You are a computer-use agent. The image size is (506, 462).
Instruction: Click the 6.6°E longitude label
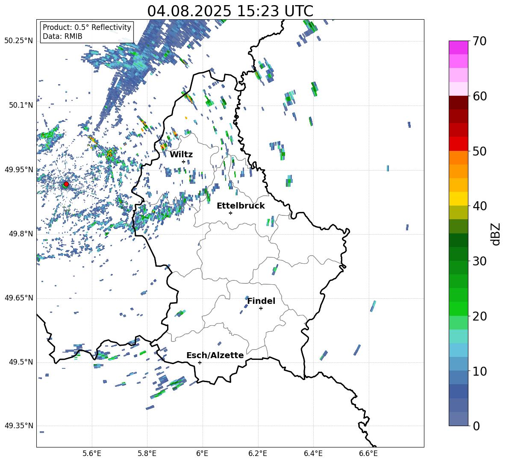tap(368, 453)
